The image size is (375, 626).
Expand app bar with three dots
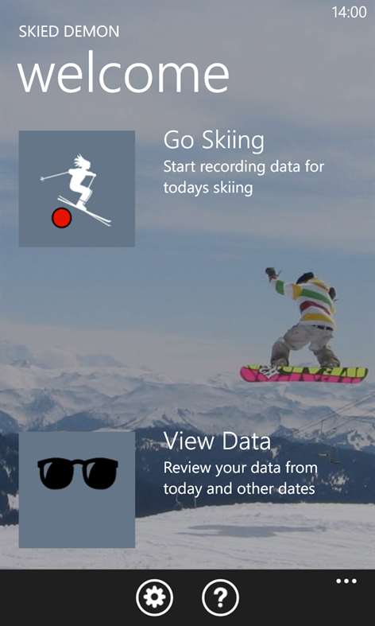346,581
